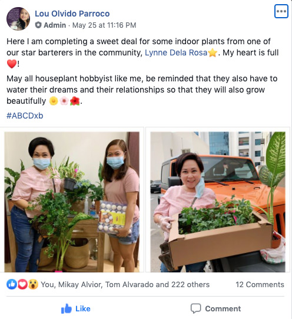Click the thumbs-up icon beside Like
Screen dimensions: 292x319
pyautogui.click(x=67, y=308)
